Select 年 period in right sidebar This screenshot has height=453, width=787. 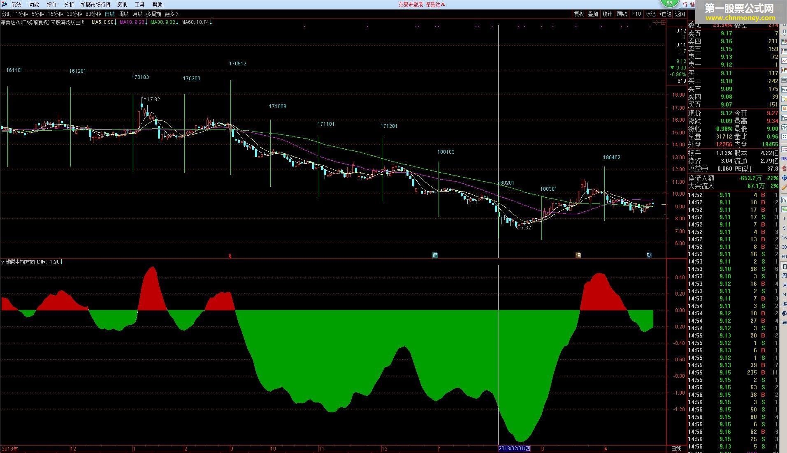coord(784,323)
